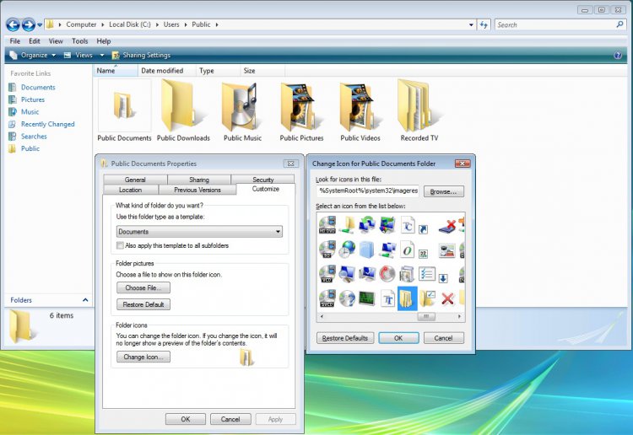Choose the highlighted open folder icon

coord(408,298)
